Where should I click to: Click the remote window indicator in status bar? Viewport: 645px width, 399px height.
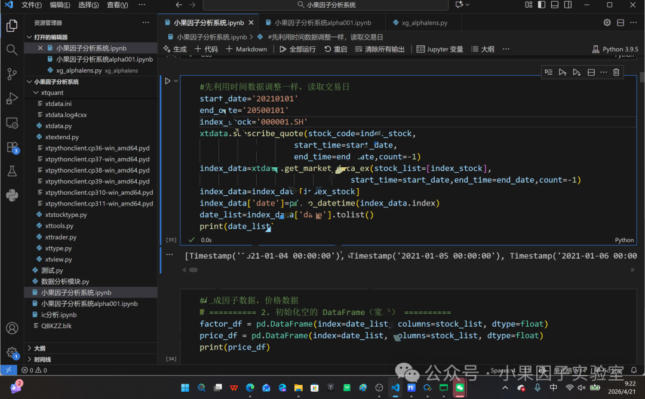click(8, 370)
